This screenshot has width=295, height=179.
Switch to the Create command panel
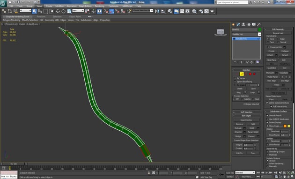pos(234,24)
